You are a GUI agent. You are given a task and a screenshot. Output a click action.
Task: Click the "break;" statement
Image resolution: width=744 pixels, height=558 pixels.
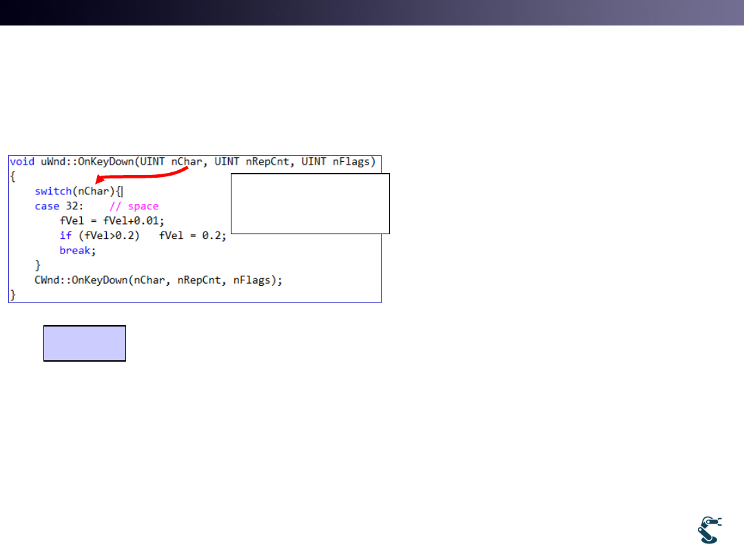point(77,251)
